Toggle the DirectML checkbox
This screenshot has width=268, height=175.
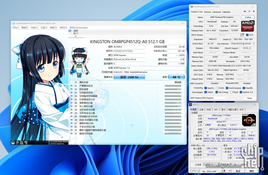[x=244, y=88]
